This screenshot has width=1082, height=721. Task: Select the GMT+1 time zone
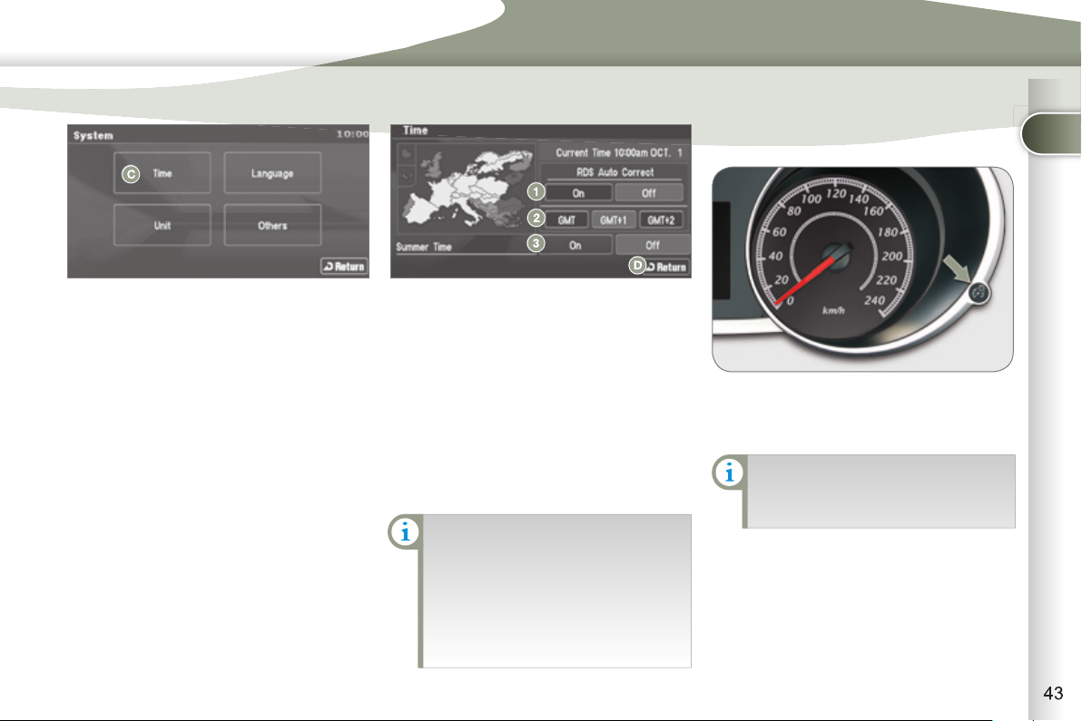(614, 219)
